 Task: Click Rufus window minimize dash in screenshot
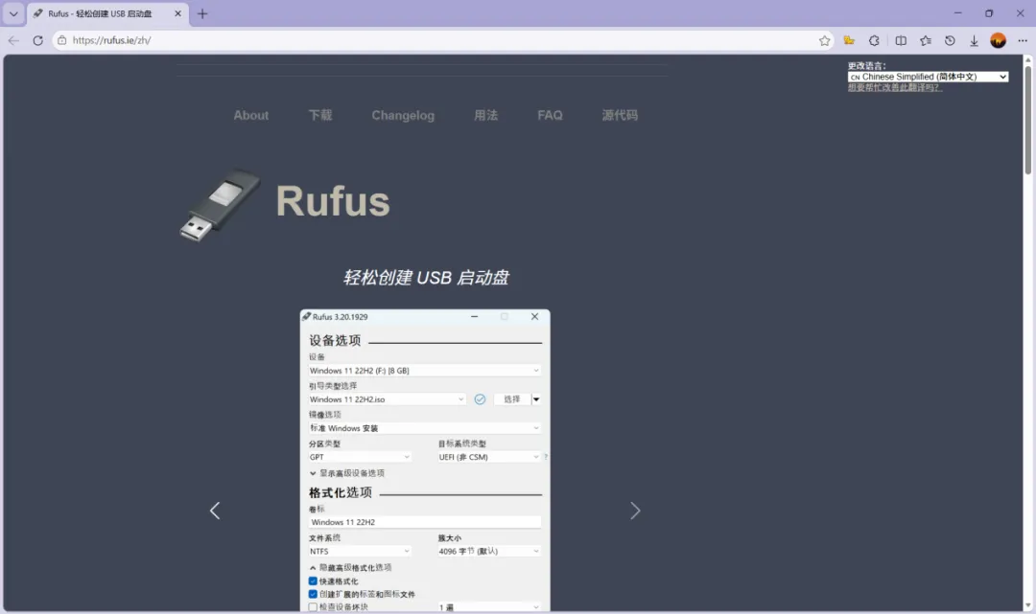474,316
